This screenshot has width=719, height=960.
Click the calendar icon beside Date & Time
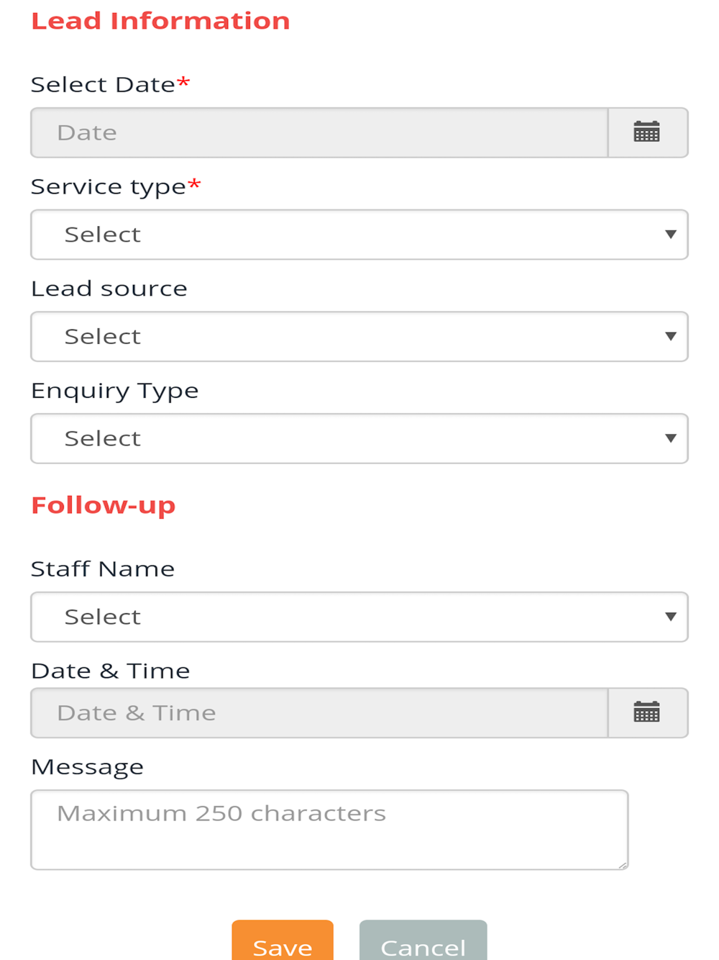click(647, 712)
